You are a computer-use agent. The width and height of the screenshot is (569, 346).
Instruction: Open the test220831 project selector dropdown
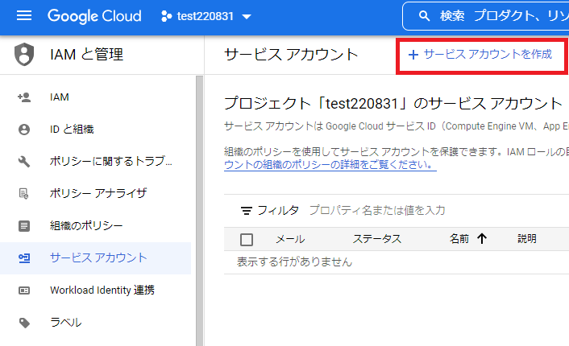tap(206, 17)
